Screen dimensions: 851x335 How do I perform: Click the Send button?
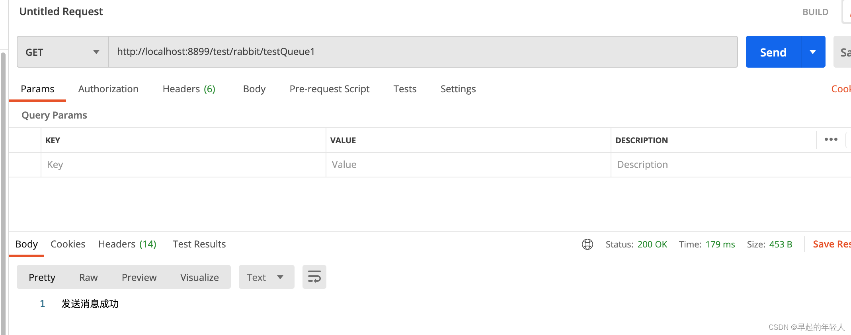point(773,52)
